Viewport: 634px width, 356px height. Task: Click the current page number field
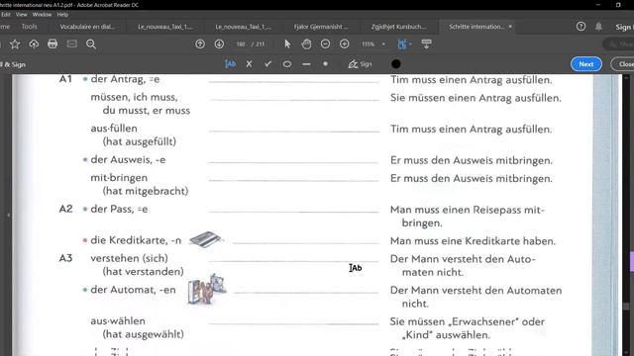click(241, 44)
